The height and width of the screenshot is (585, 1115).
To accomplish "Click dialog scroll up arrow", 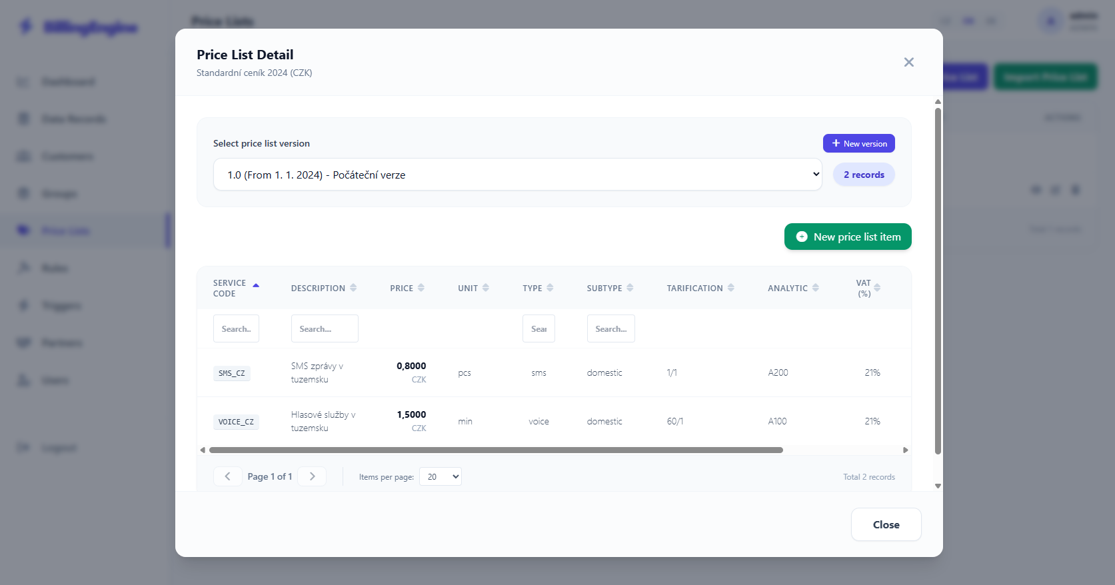I will (938, 102).
